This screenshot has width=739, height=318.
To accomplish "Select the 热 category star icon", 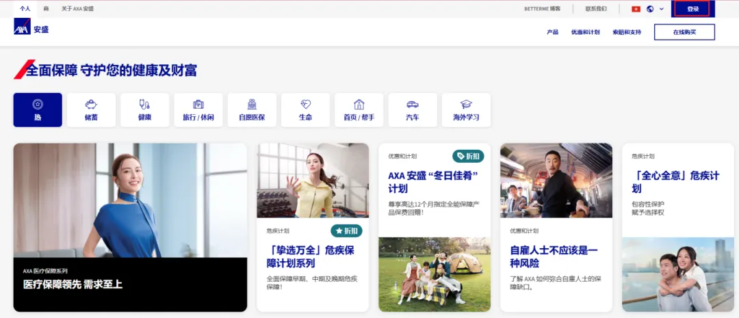I will pyautogui.click(x=38, y=104).
